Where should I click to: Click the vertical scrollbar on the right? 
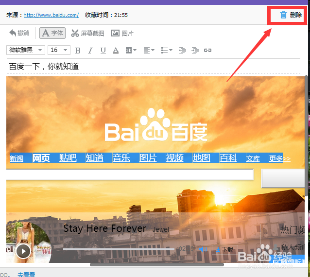(x=306, y=136)
